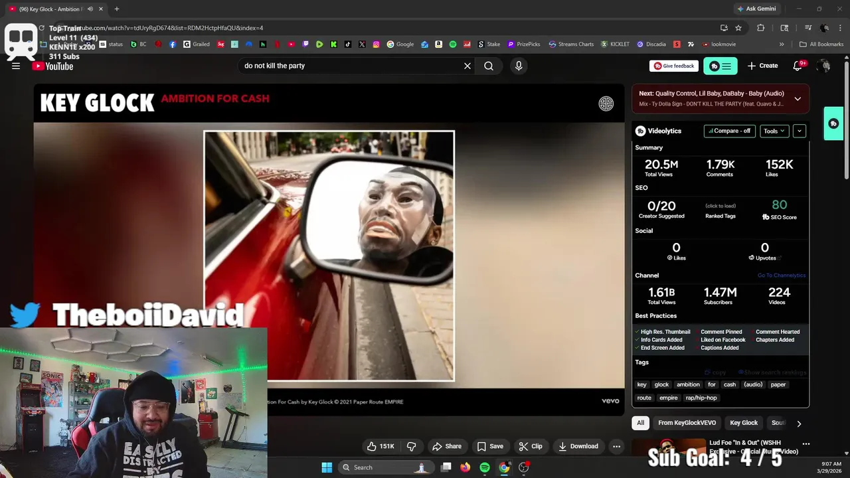
Task: Open Lud Foe In & Out thumbnail
Action: coord(668,448)
